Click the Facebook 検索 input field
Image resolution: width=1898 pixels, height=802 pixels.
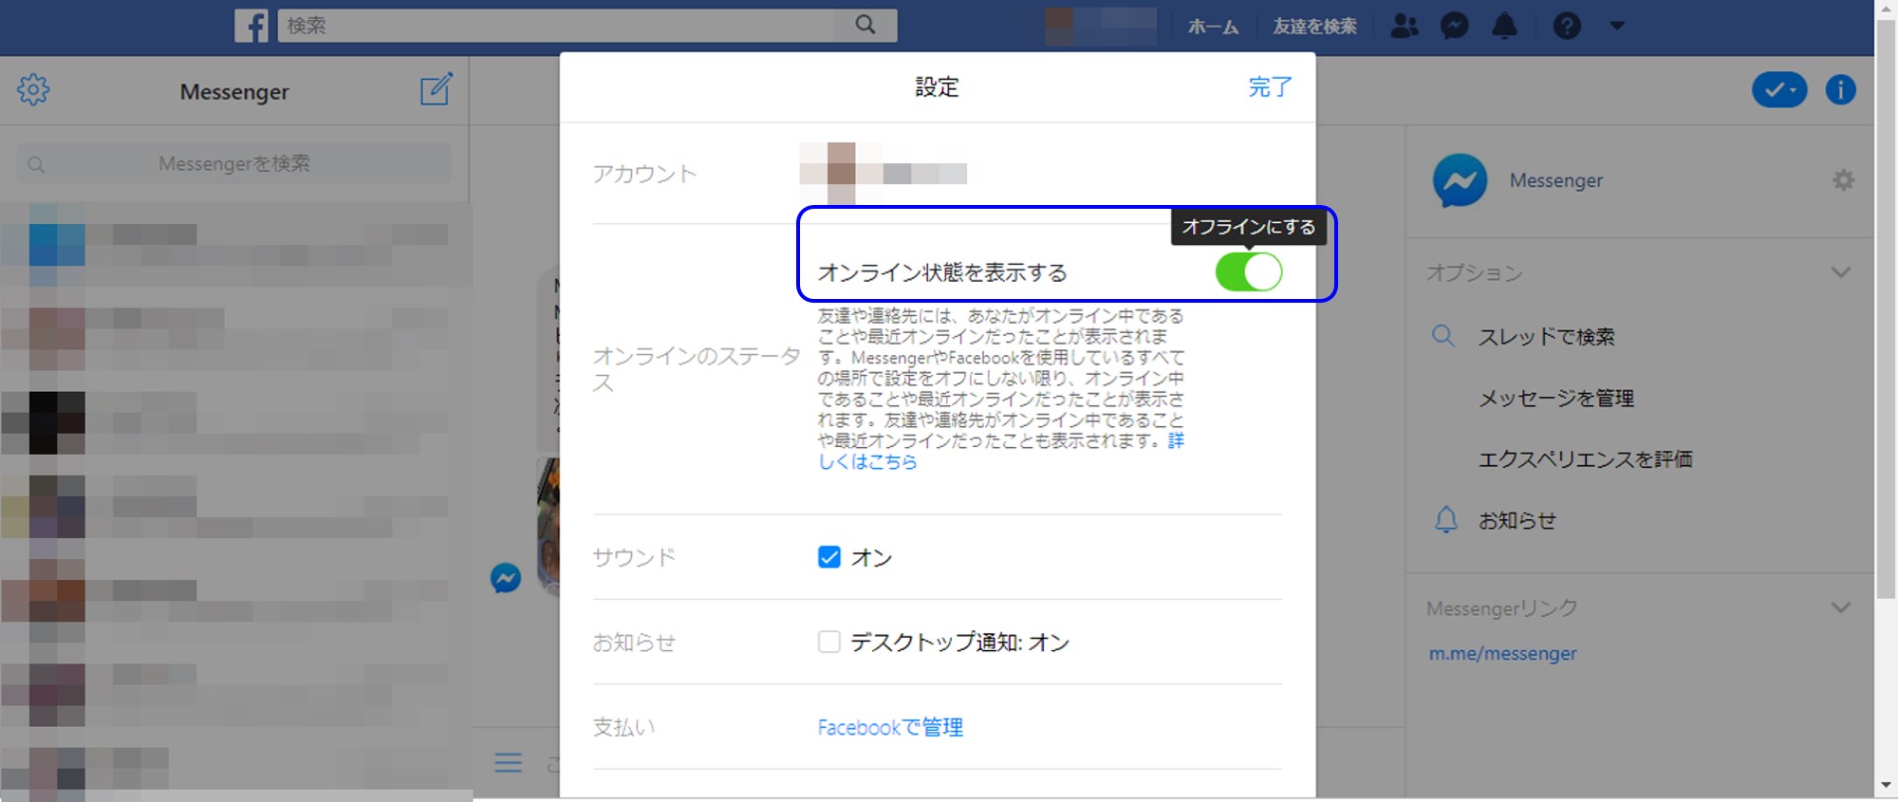(x=555, y=26)
